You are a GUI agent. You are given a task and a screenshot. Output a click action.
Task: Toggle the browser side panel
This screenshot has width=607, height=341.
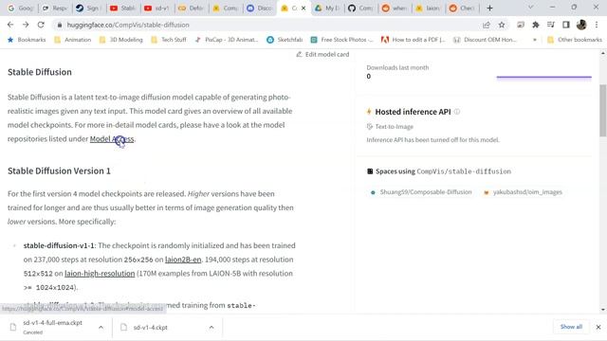tap(566, 25)
